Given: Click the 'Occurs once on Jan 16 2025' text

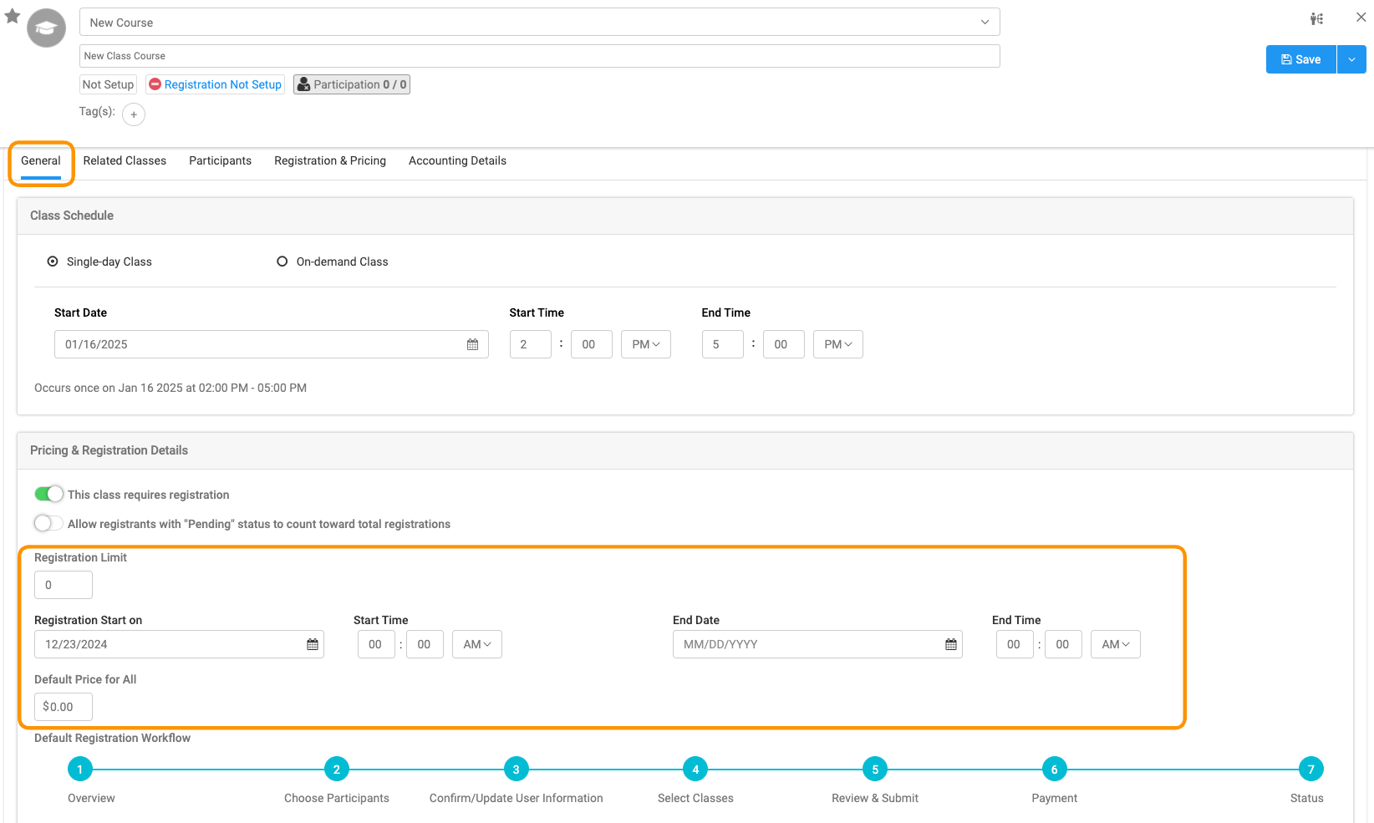Looking at the screenshot, I should (x=170, y=388).
